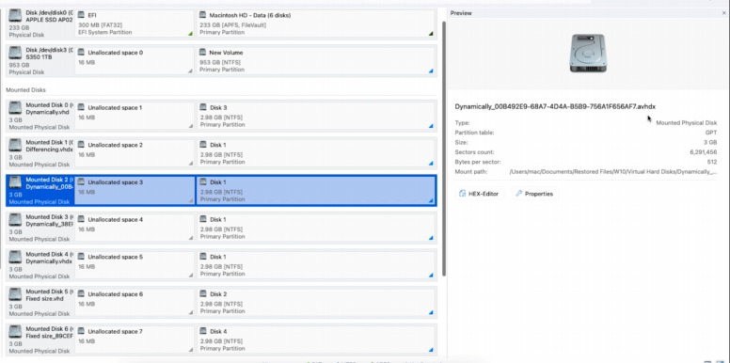Click the New Volume partition icon

(x=202, y=53)
